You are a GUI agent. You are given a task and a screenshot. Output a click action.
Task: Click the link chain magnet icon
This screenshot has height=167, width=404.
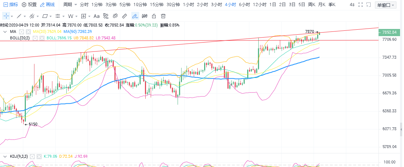tap(115, 16)
